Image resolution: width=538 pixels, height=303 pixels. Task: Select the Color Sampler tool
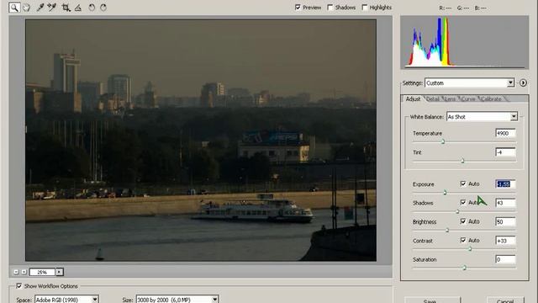coord(52,8)
